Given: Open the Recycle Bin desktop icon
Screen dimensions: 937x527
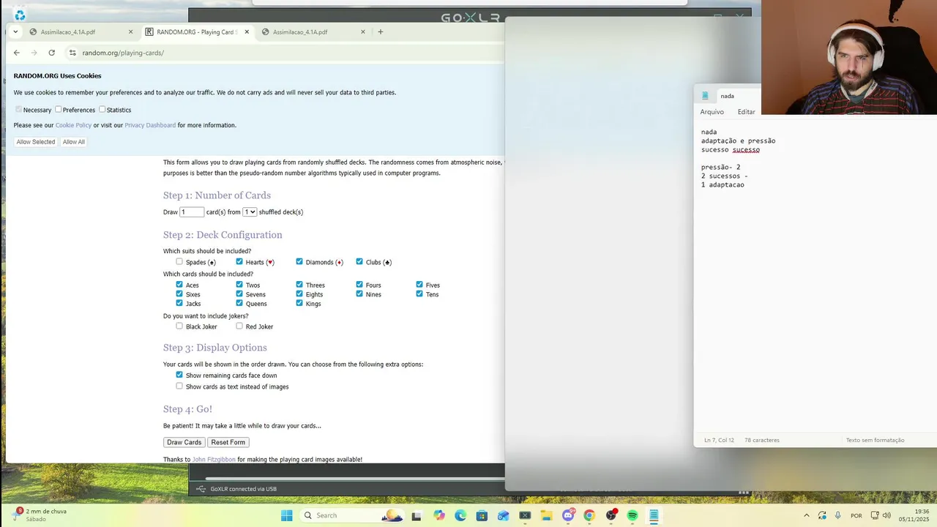Looking at the screenshot, I should [x=20, y=15].
